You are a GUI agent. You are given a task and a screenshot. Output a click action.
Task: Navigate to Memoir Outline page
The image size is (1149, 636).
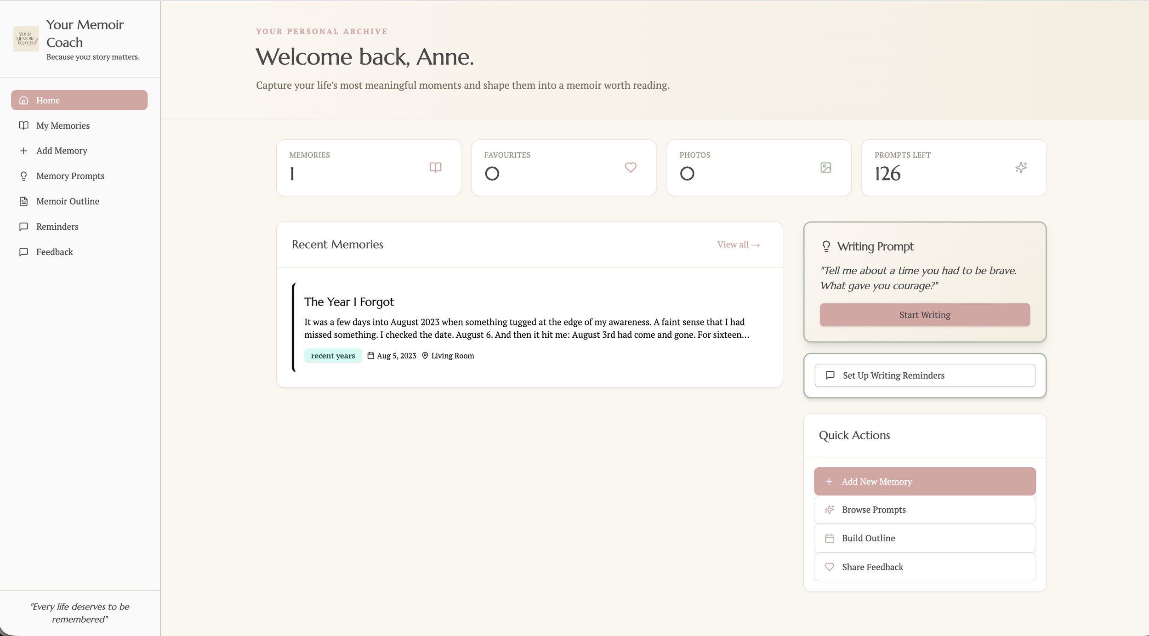pyautogui.click(x=68, y=201)
